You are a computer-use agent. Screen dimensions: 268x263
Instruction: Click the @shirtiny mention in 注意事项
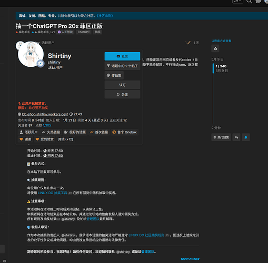(x=68, y=219)
